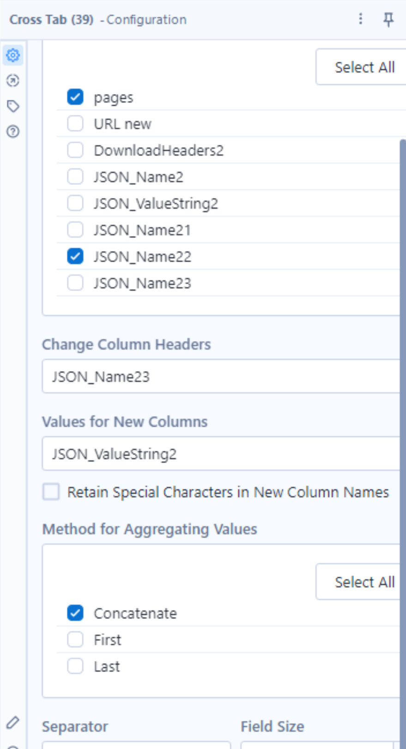Check the First aggregation method
The width and height of the screenshot is (406, 749).
[75, 640]
